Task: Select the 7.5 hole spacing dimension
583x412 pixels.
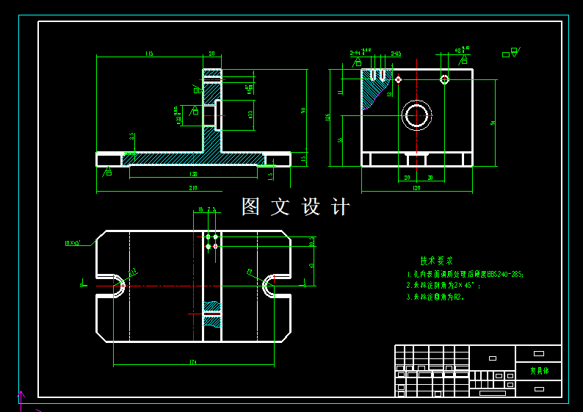Action: (211, 210)
